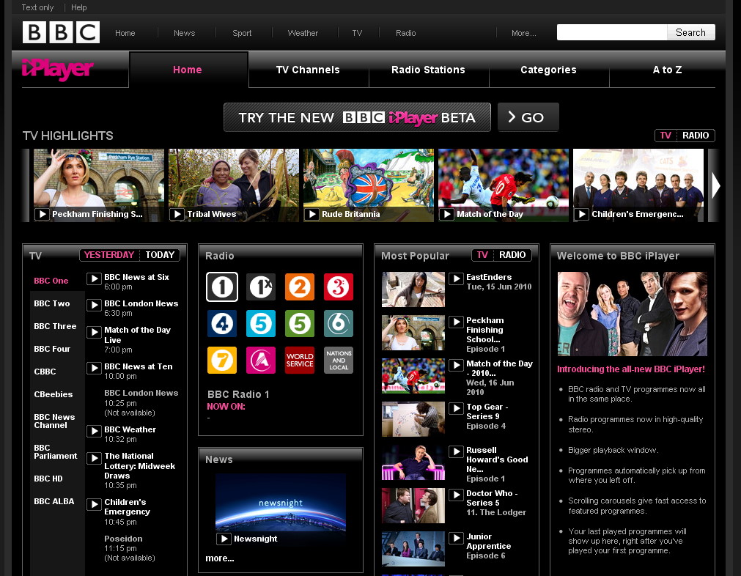This screenshot has height=576, width=741.
Task: Open the teal Radio 6 icon
Action: pyautogui.click(x=339, y=324)
